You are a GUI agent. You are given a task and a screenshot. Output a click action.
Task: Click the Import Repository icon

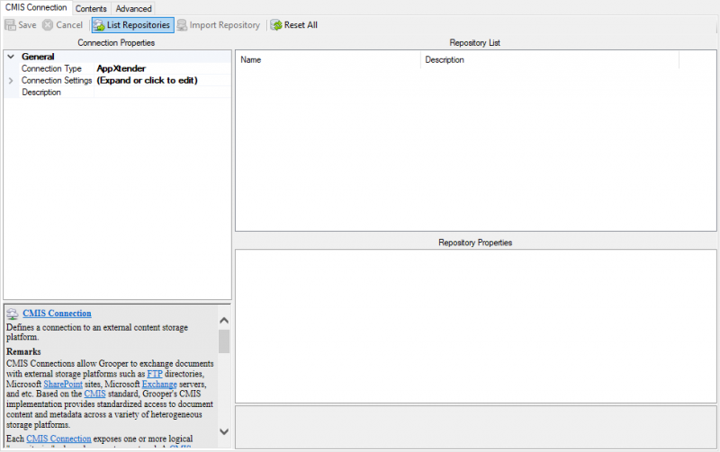click(183, 25)
